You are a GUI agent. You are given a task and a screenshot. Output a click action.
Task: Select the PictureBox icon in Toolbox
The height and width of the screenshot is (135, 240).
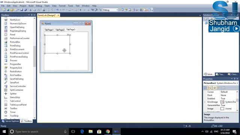pyautogui.click(x=6, y=42)
